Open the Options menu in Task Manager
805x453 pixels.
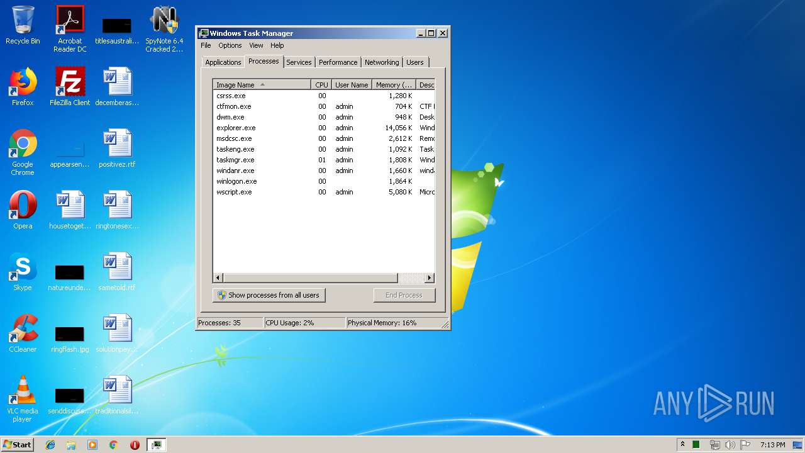coord(230,45)
